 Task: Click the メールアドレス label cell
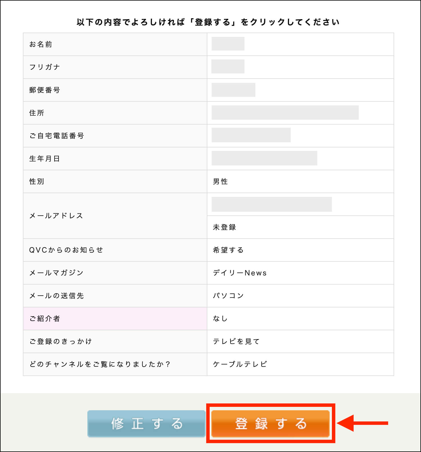[56, 216]
